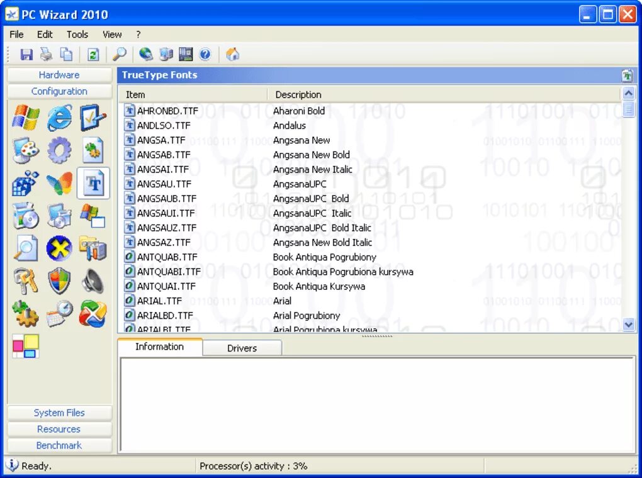642x478 pixels.
Task: Select the ANGSA.TTF row
Action: 370,140
